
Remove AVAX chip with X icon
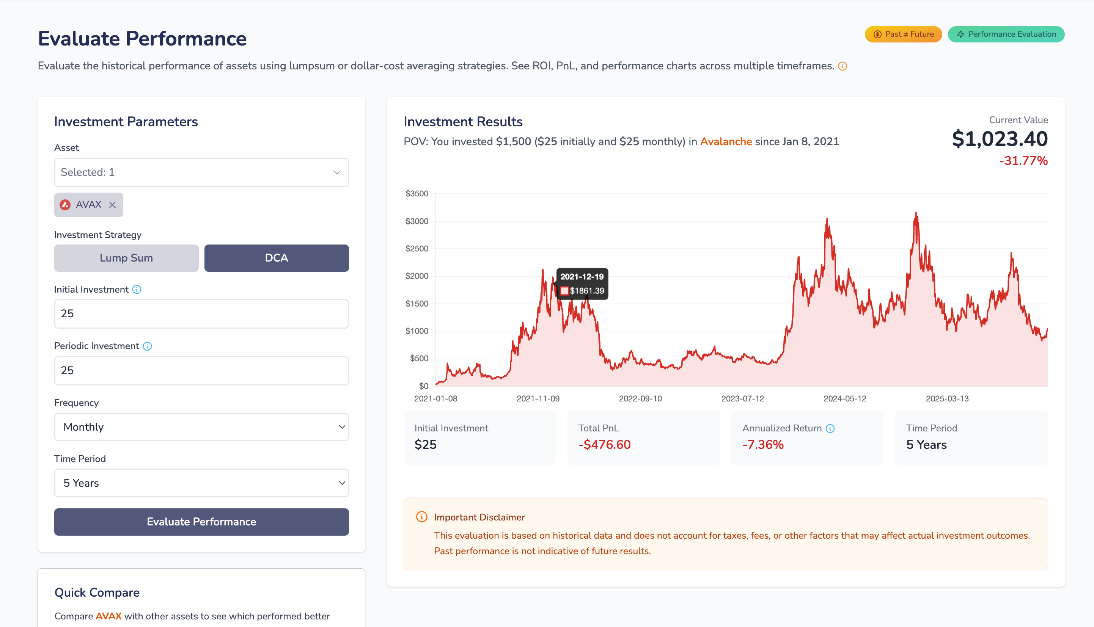pos(112,205)
